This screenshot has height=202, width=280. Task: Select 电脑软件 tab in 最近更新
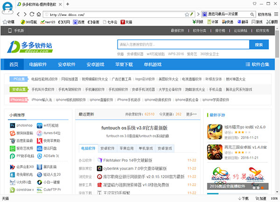[x=88, y=148]
